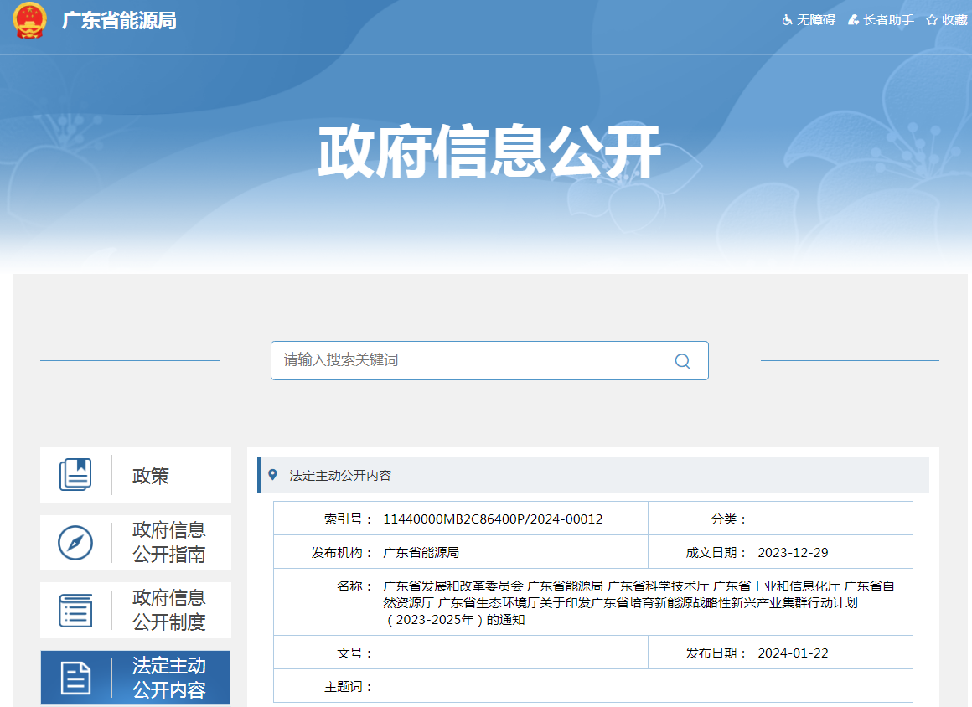Click publish date 2024-01-22
This screenshot has width=972, height=707.
793,653
